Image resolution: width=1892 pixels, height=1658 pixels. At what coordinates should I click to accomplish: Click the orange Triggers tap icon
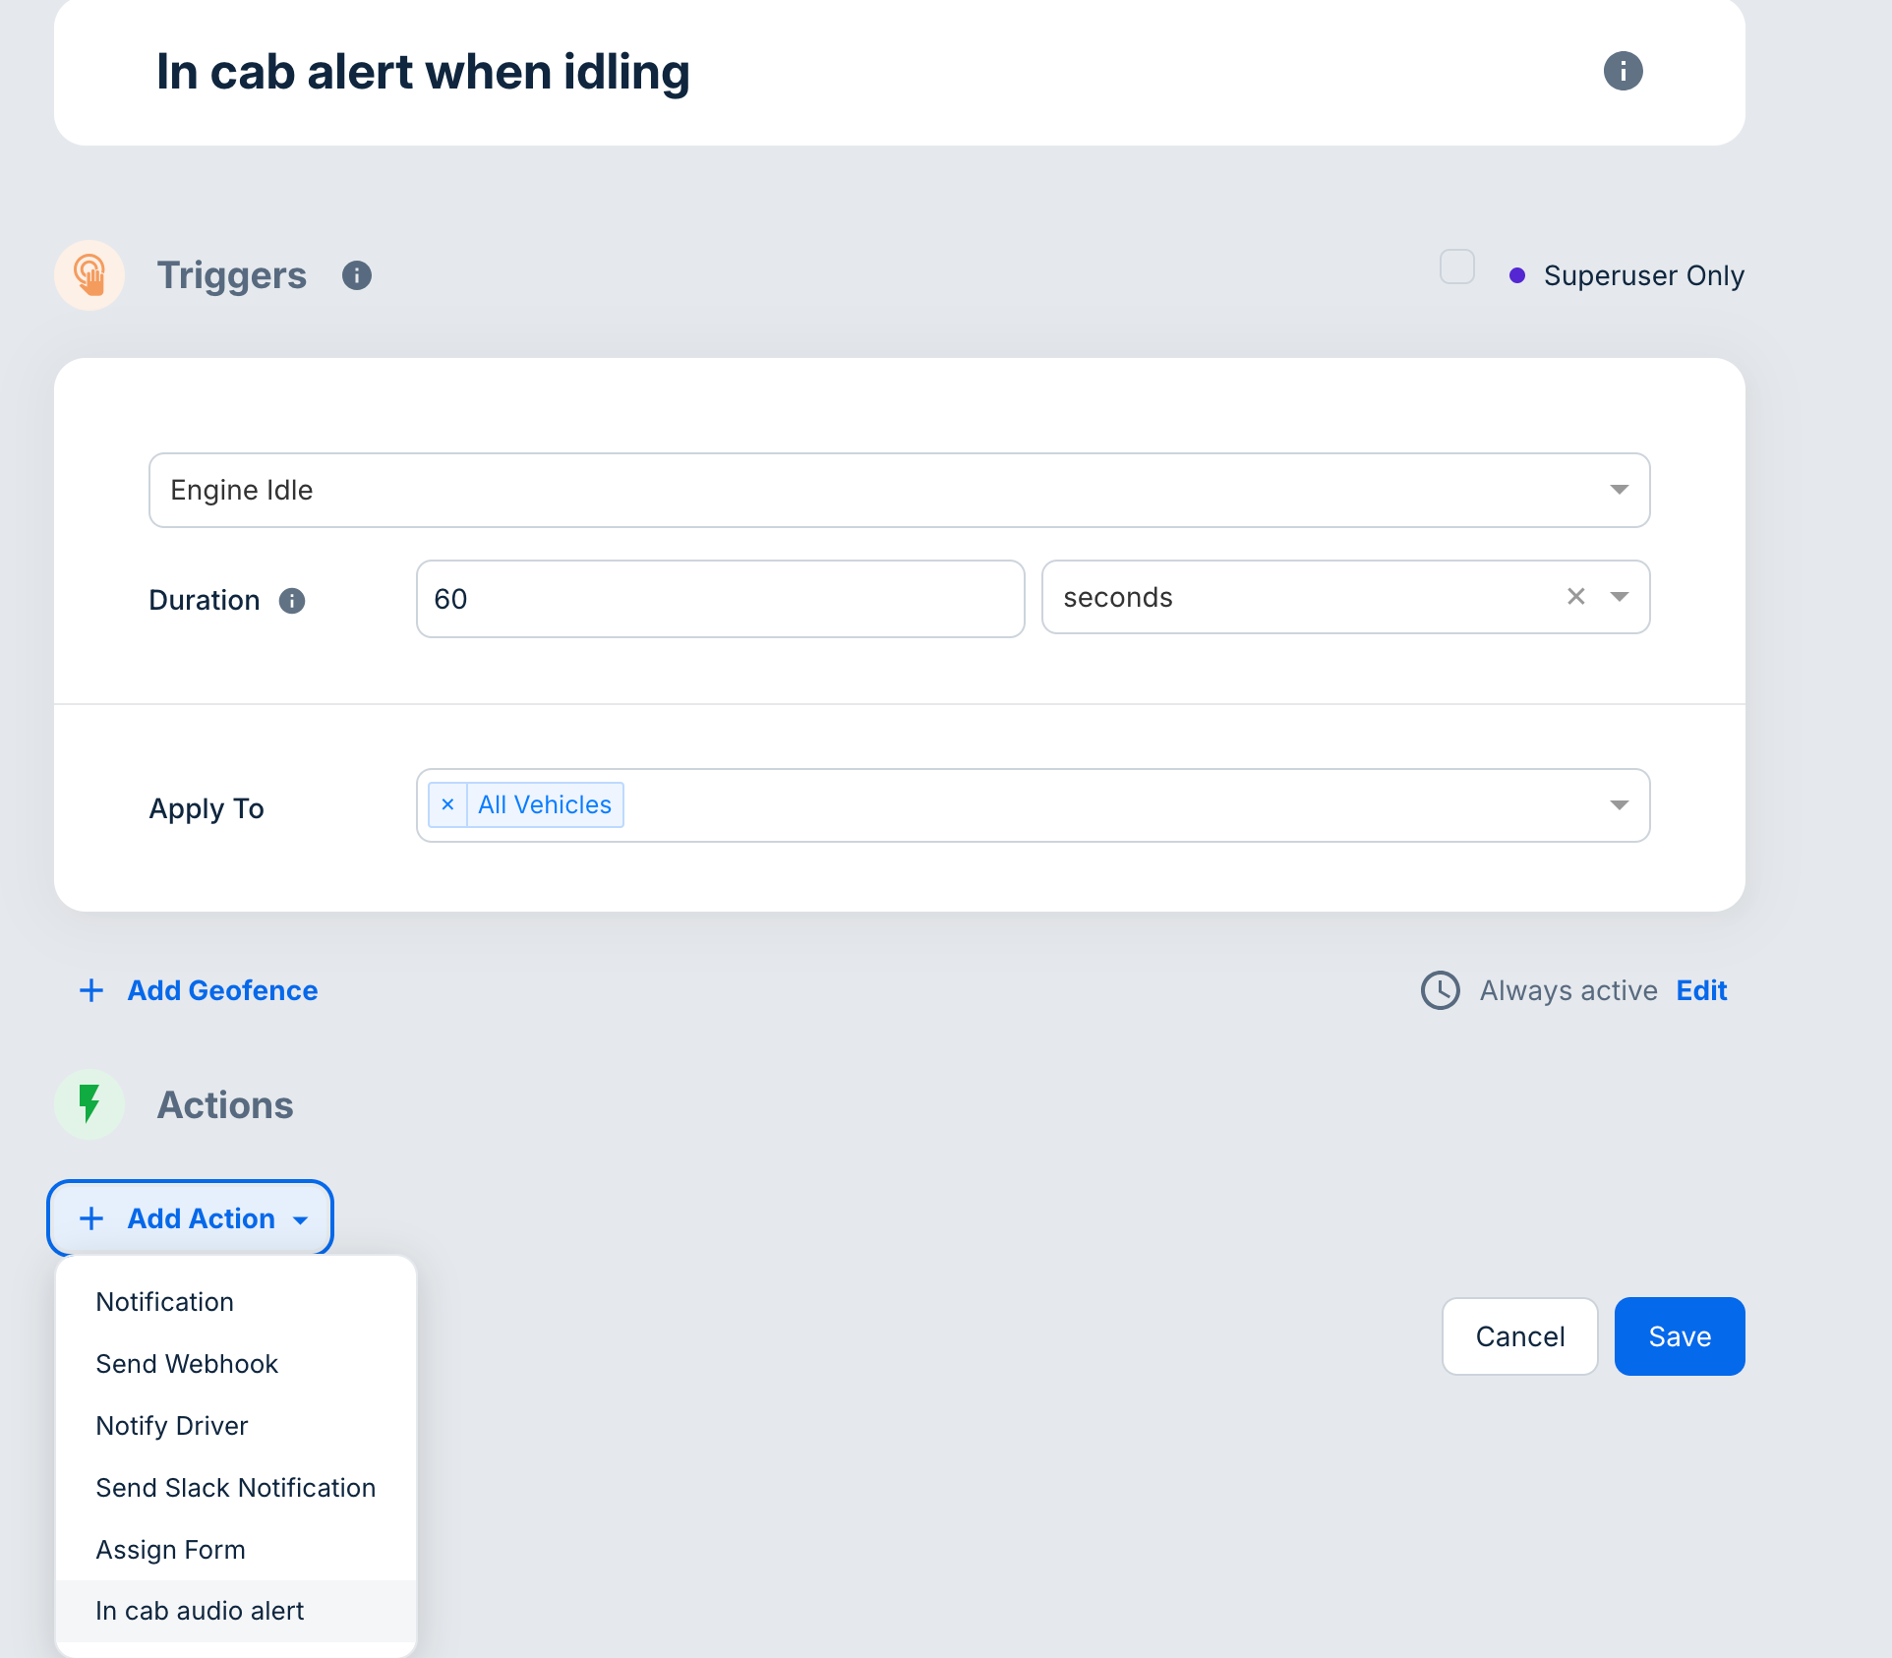coord(89,275)
